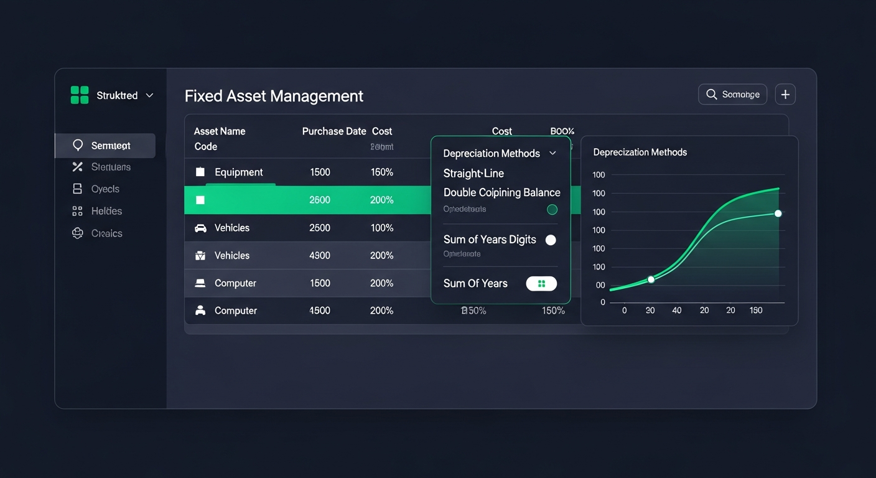Viewport: 876px width, 478px height.
Task: Open the Strukted workspace switcher chevron
Action: click(x=149, y=95)
